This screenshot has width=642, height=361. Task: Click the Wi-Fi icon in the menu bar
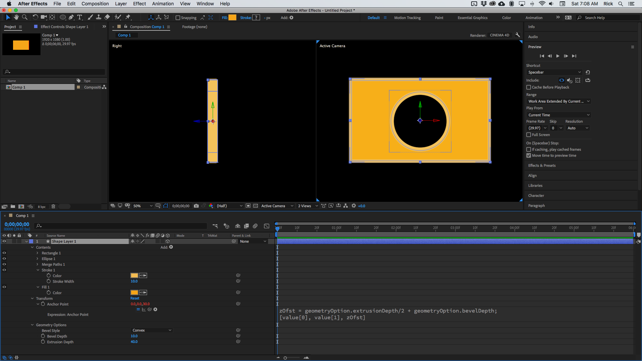click(x=542, y=4)
